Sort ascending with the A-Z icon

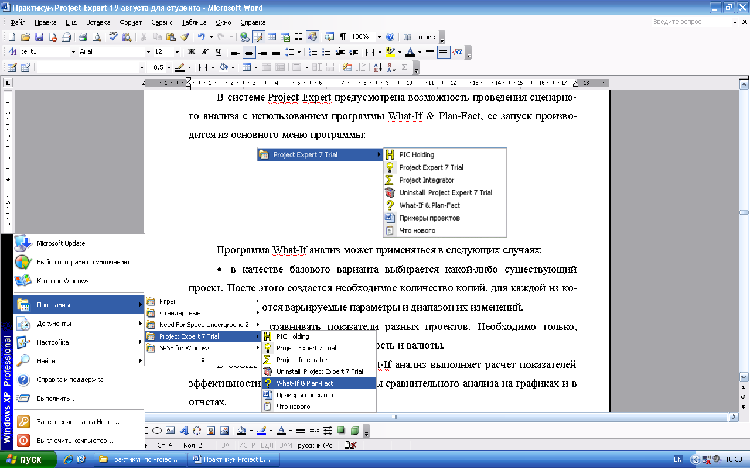click(377, 67)
